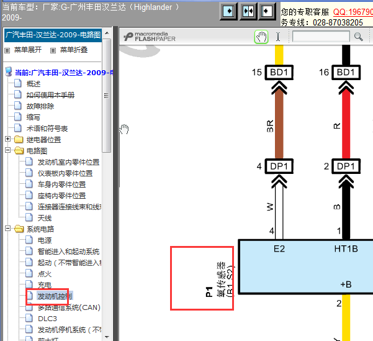Image resolution: width=373 pixels, height=341 pixels.
Task: Click the Macromedia FlashPaper logo
Action: click(150, 37)
